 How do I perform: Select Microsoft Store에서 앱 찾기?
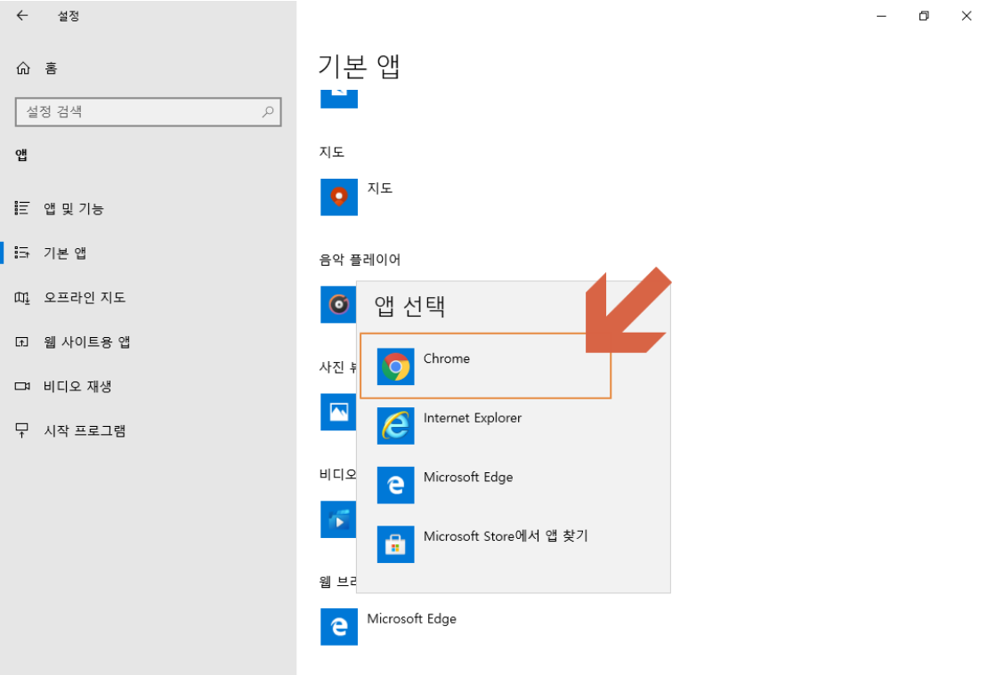pyautogui.click(x=514, y=544)
